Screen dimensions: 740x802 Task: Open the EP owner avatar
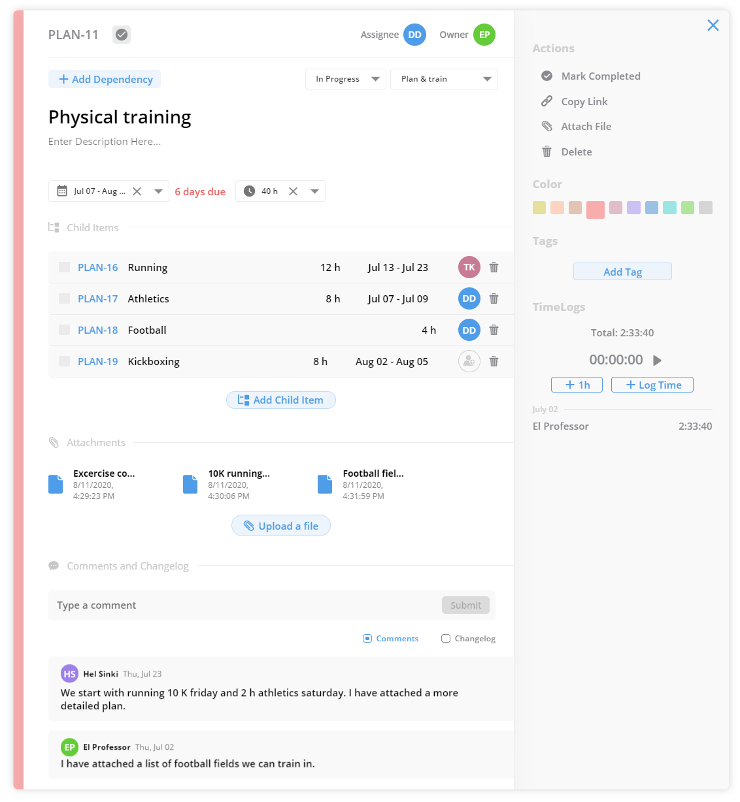pos(484,35)
